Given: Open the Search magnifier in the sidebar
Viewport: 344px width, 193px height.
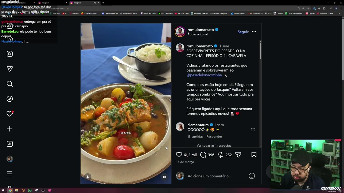Looking at the screenshot, I should [x=10, y=84].
